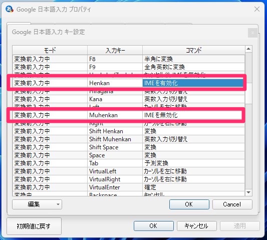Image resolution: width=267 pixels, height=240 pixels.
Task: Click the scrollbar down arrow of the key list
Action: point(248,192)
